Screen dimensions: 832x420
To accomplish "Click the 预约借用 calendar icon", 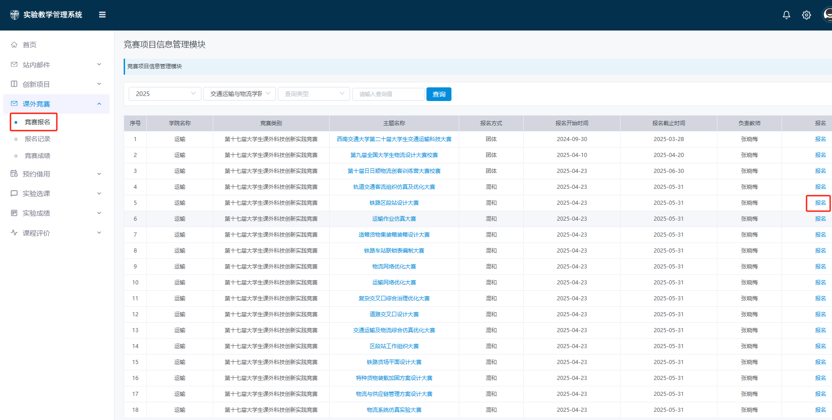I will click(x=14, y=174).
